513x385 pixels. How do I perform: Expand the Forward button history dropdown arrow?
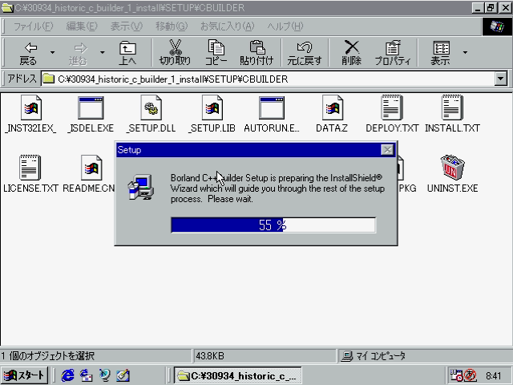click(x=103, y=52)
